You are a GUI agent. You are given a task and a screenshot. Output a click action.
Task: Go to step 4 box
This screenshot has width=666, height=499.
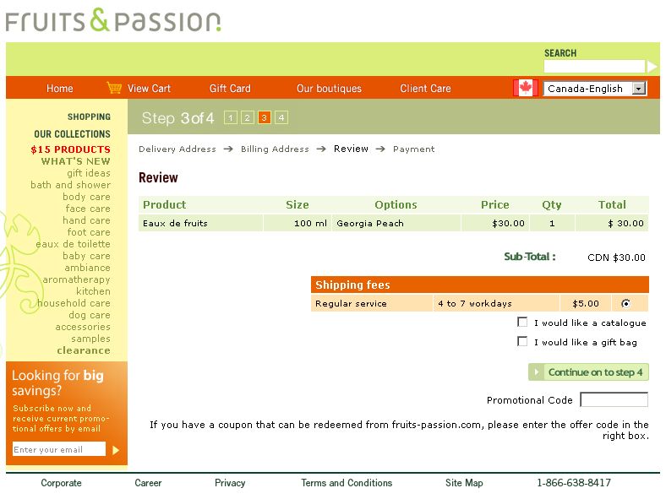281,117
